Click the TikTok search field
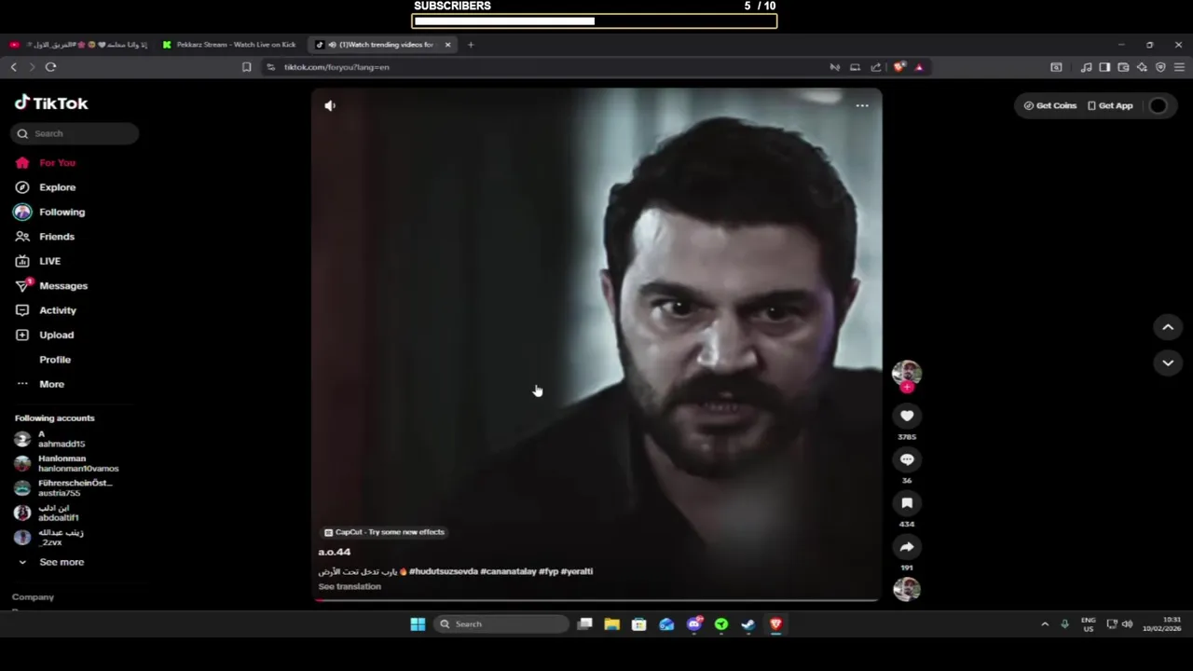This screenshot has width=1193, height=671. (75, 133)
